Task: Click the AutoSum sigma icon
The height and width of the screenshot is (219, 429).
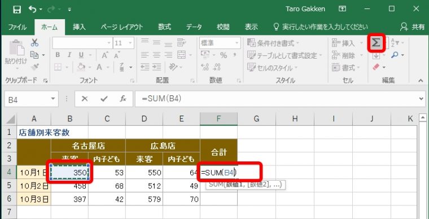Action: (376, 43)
